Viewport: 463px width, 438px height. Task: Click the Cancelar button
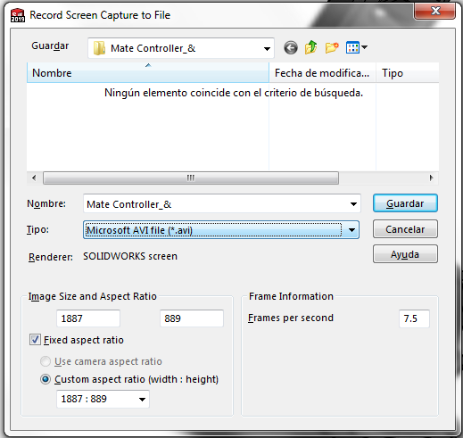tap(405, 229)
